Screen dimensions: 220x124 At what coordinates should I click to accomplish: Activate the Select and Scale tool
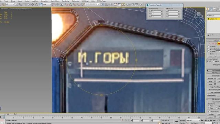pyautogui.click(x=41, y=4)
